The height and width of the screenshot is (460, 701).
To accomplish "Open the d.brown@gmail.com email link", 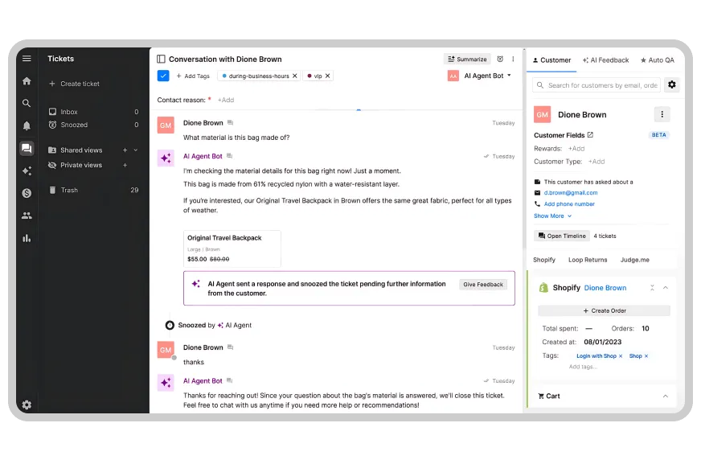I will tap(571, 193).
